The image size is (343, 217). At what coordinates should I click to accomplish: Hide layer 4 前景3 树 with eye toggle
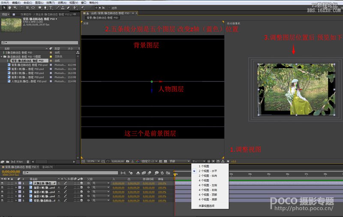click(2, 196)
